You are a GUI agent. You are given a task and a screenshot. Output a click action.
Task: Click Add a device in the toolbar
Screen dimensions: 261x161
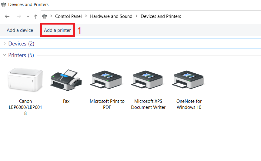tap(20, 30)
